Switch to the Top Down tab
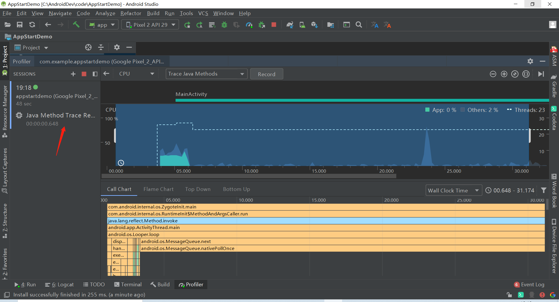This screenshot has width=559, height=302. click(x=198, y=189)
